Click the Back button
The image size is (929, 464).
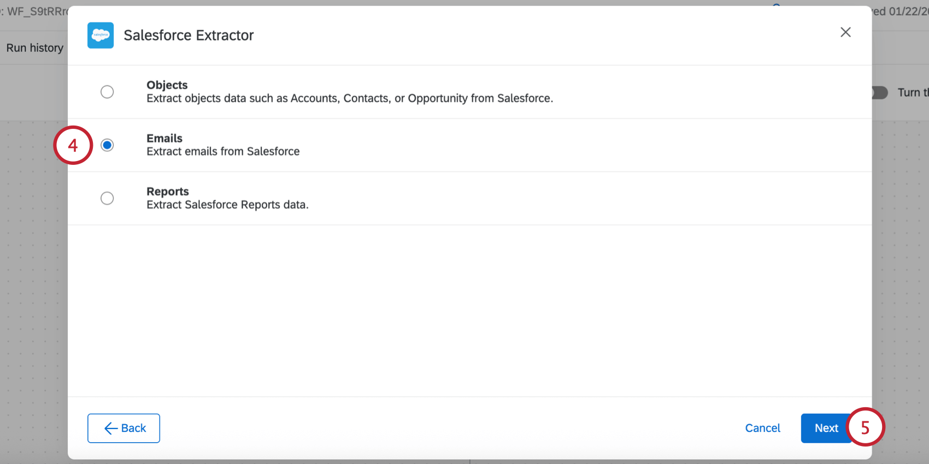pyautogui.click(x=124, y=428)
